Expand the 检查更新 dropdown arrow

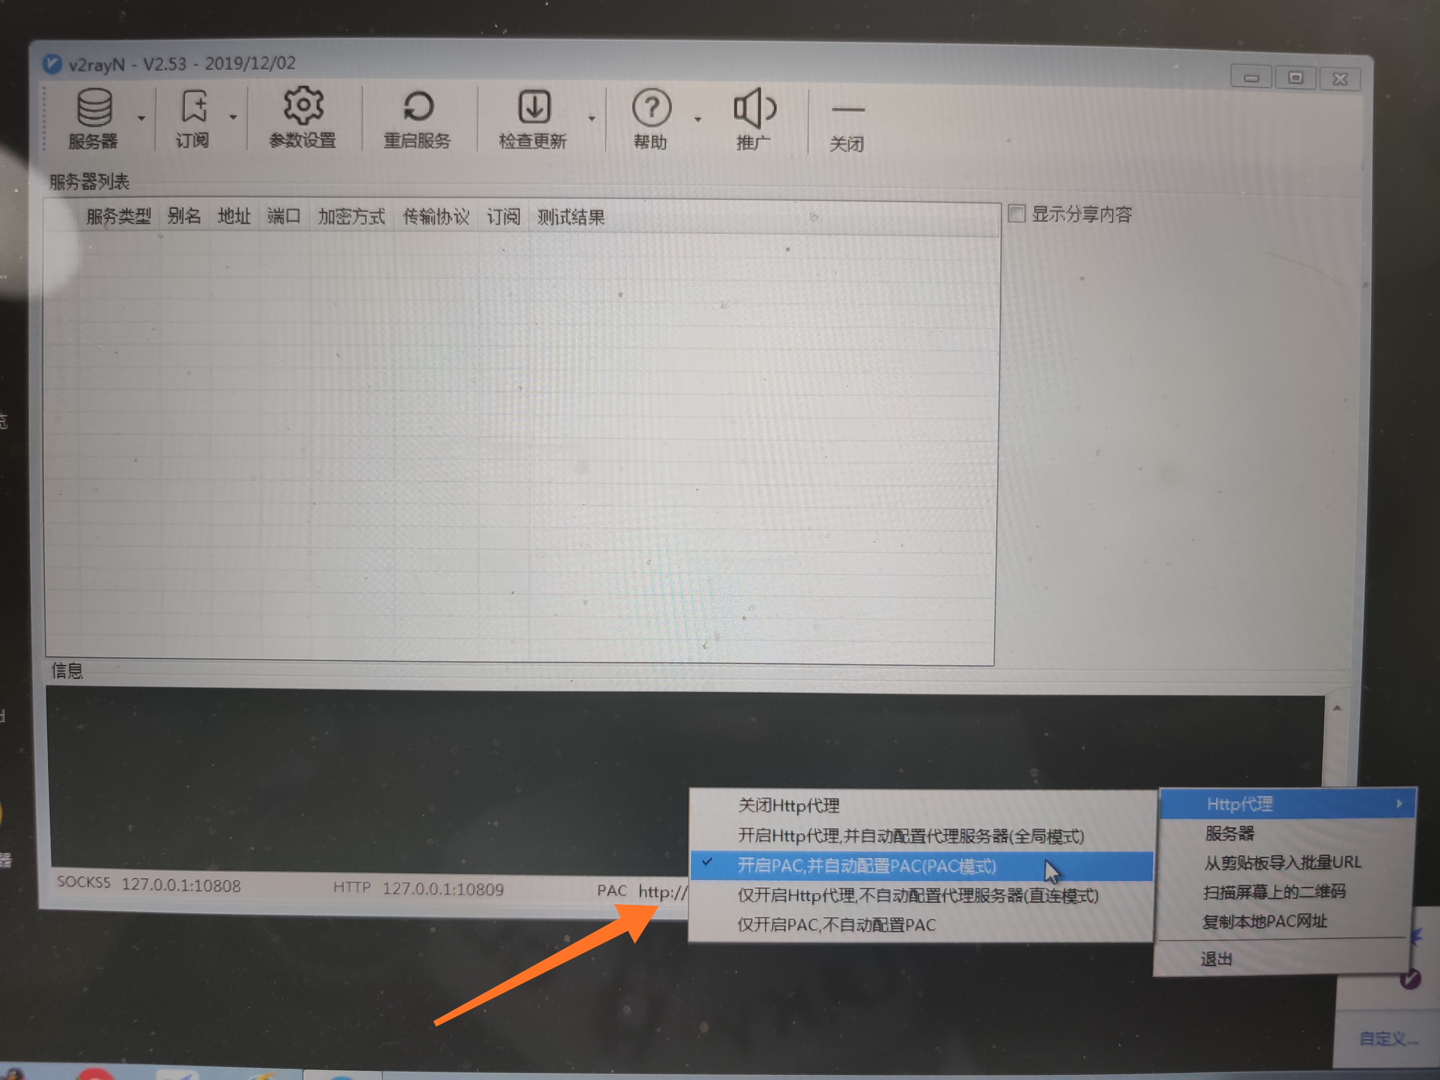[x=592, y=118]
